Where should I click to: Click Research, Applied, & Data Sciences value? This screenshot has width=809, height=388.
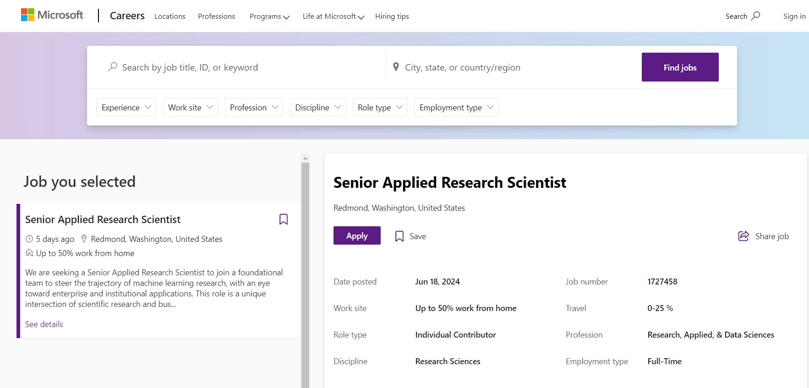[x=711, y=335]
